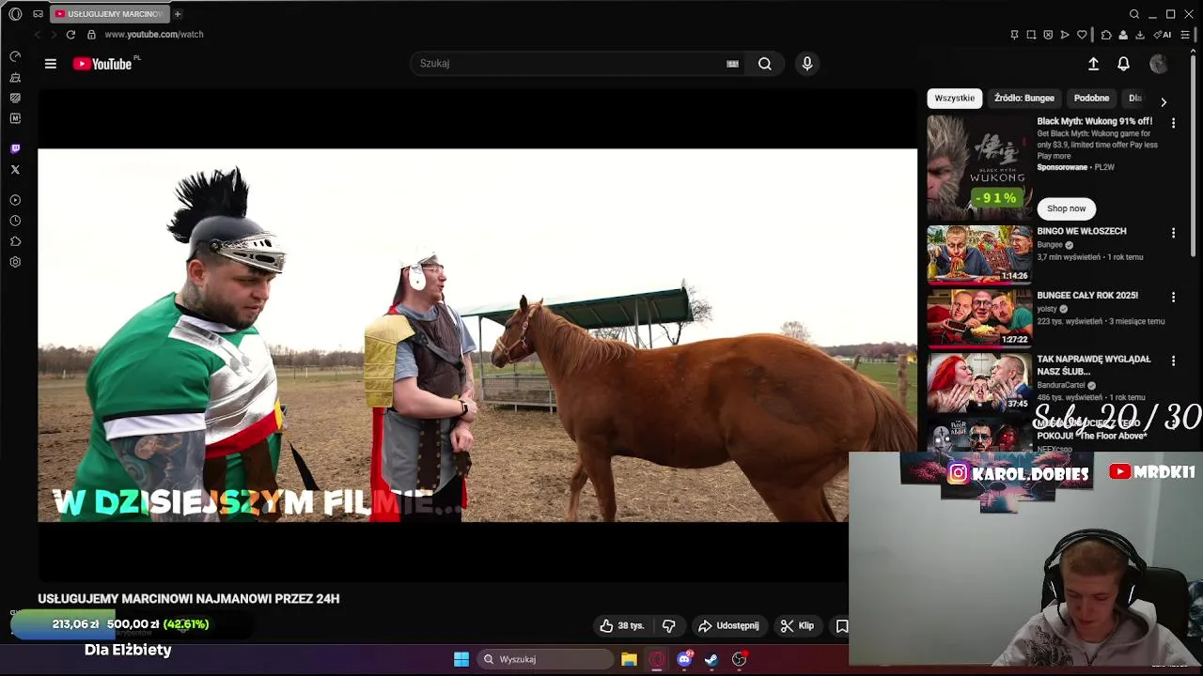
Task: Open the M sidebar panel
Action: [x=15, y=118]
